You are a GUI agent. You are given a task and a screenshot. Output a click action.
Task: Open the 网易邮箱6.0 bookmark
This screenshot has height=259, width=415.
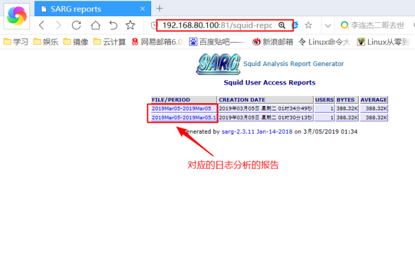(x=157, y=42)
